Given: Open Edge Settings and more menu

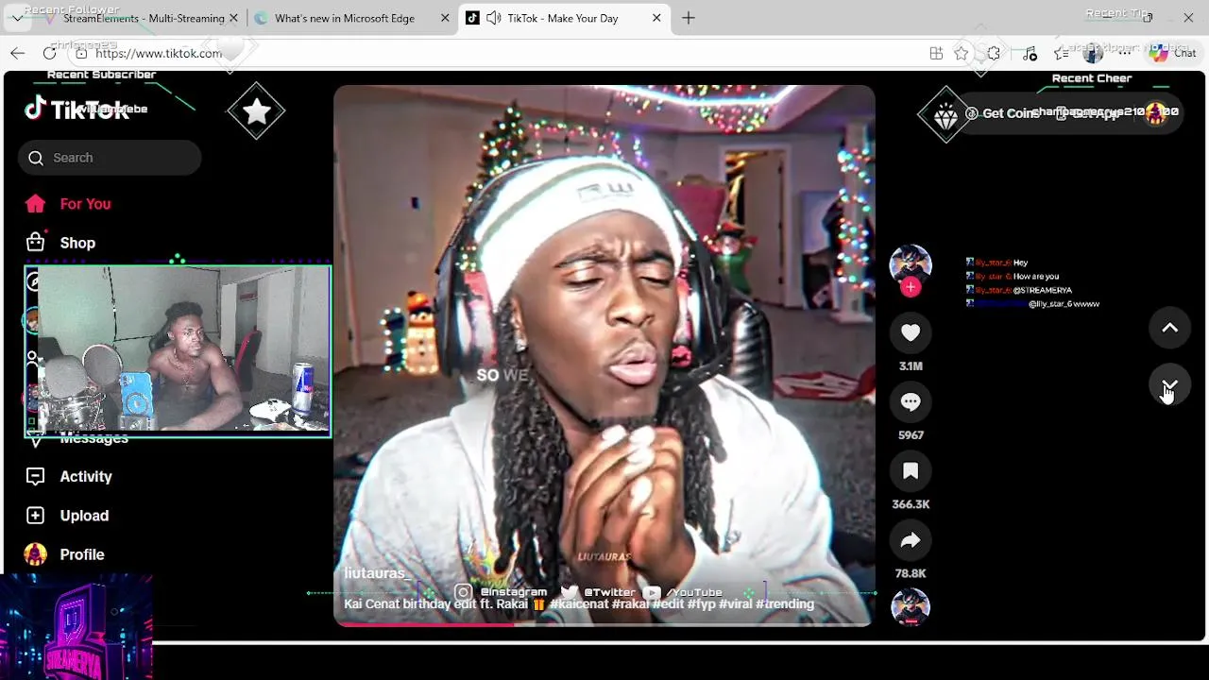Looking at the screenshot, I should [x=1125, y=53].
